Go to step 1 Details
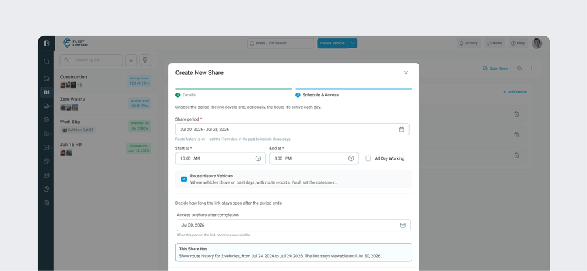 (x=186, y=95)
